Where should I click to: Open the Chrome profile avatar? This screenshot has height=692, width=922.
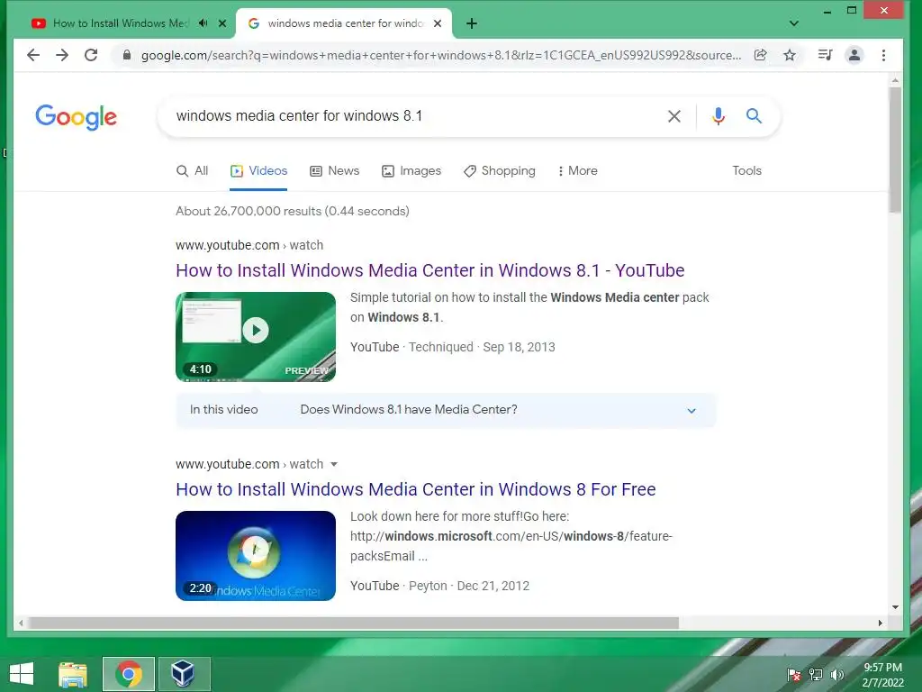(854, 55)
